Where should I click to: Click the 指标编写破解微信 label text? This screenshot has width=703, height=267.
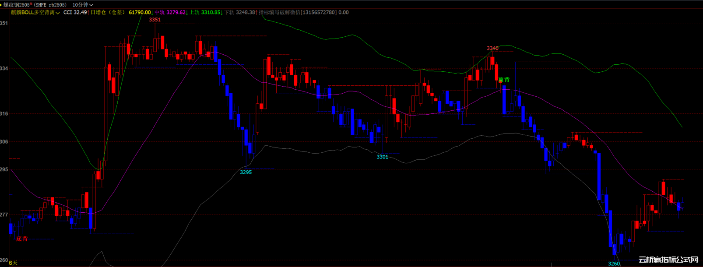280,12
